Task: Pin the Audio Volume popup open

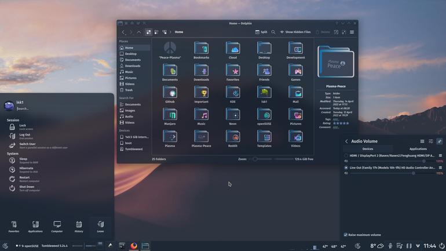Action: (439, 141)
